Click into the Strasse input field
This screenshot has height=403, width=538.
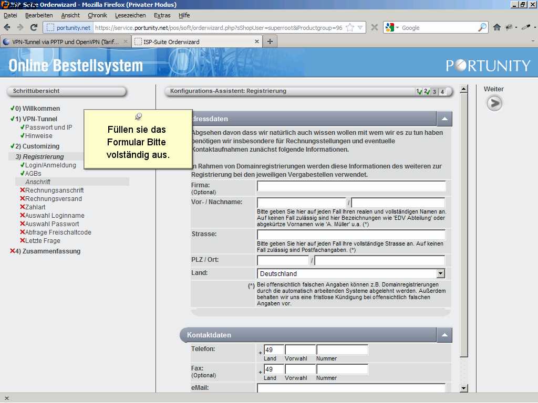pos(351,235)
